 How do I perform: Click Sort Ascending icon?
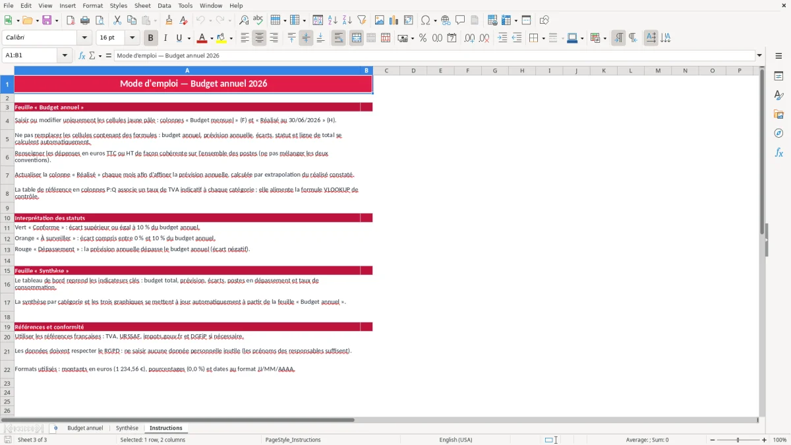click(333, 20)
